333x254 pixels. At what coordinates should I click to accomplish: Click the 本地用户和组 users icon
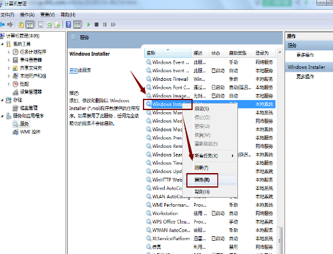[x=15, y=76]
